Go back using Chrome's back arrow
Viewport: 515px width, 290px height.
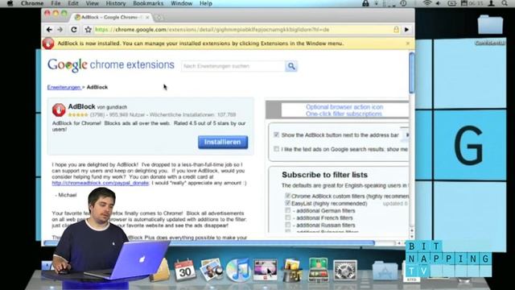(49, 30)
